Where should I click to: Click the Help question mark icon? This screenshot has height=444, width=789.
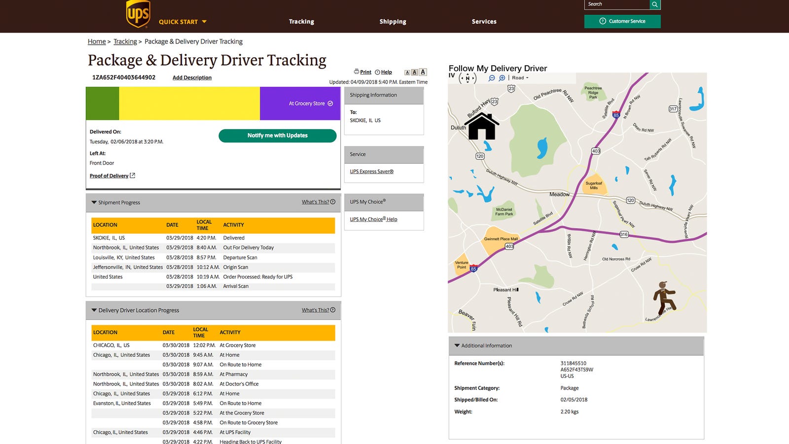[377, 72]
